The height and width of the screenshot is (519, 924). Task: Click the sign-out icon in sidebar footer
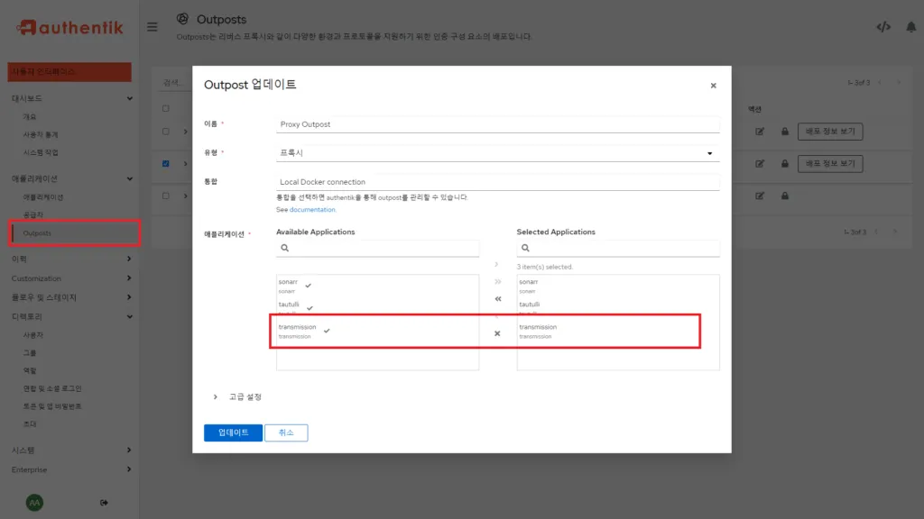pyautogui.click(x=104, y=502)
